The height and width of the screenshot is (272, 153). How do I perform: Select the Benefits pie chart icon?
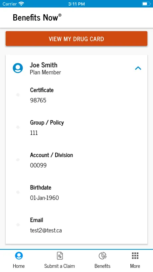click(x=102, y=256)
